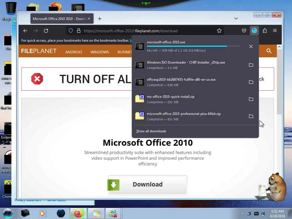Open the Windows Start orb
Screen dimensions: 292x219
tap(7, 214)
